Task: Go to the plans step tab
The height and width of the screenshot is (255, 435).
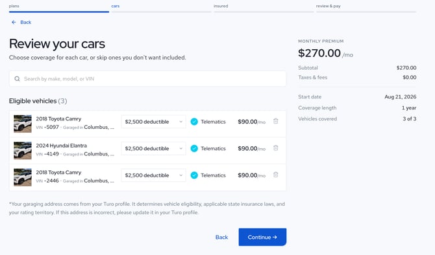Action: (59, 8)
